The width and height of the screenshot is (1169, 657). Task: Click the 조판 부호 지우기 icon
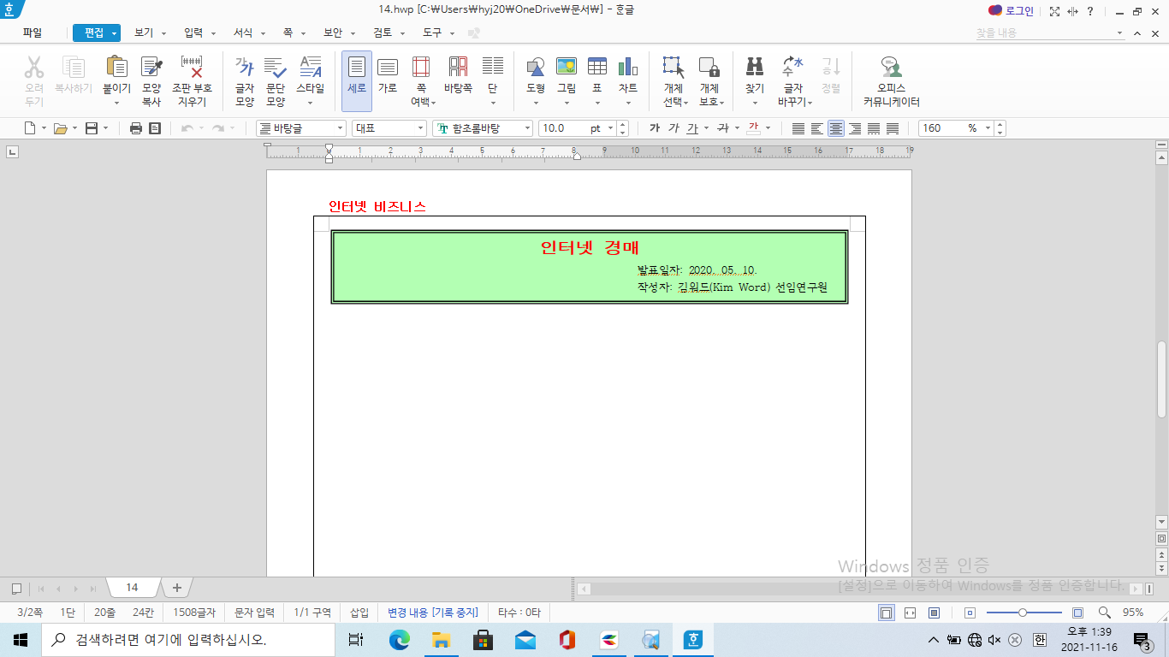pos(192,68)
